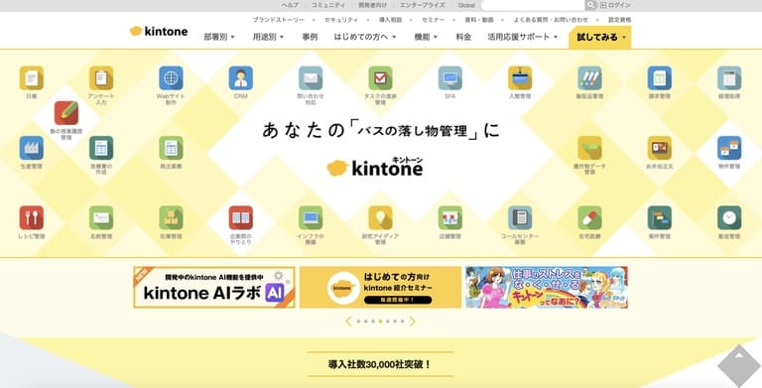The image size is (762, 388).
Task: Click ヘルプ in the top bar
Action: (290, 5)
